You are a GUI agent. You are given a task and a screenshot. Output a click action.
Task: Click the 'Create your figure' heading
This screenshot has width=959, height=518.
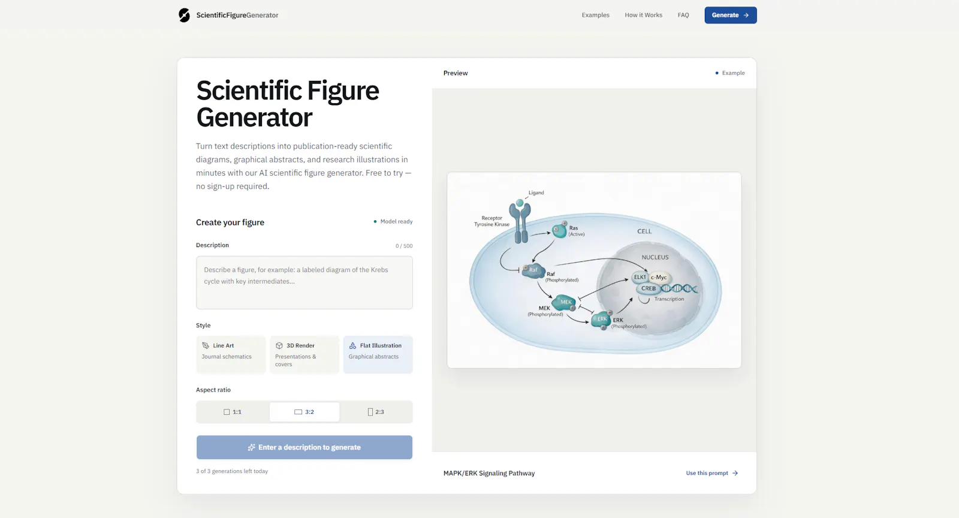pyautogui.click(x=230, y=222)
